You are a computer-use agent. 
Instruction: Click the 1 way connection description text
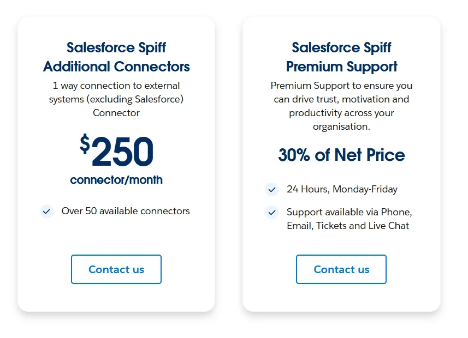point(116,99)
